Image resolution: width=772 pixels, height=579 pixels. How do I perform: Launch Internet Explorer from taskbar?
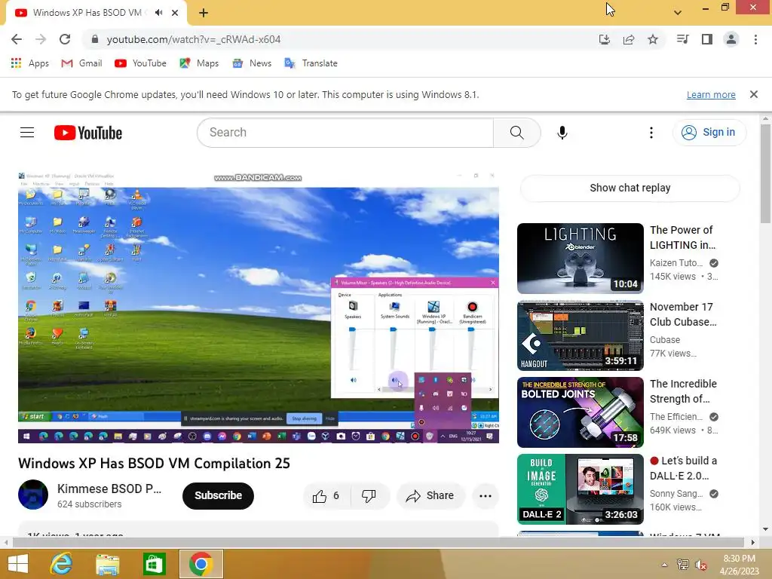tap(62, 564)
